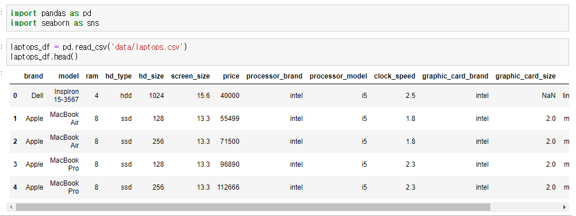Click the hdd cell in row 0
The height and width of the screenshot is (216, 576).
click(x=126, y=96)
